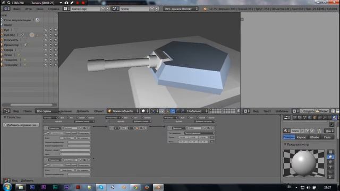Toggle selectability cursor for Куб row
The height and width of the screenshot is (191, 340).
click(x=51, y=30)
